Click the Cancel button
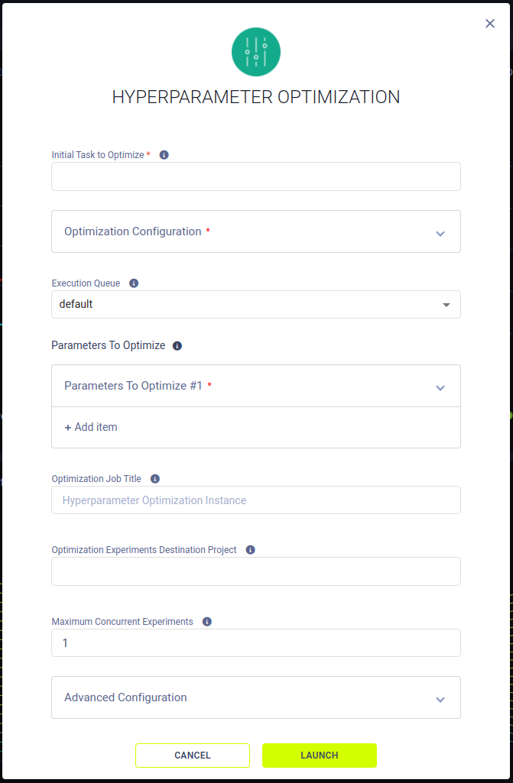Screen dimensions: 513x783 193,755
